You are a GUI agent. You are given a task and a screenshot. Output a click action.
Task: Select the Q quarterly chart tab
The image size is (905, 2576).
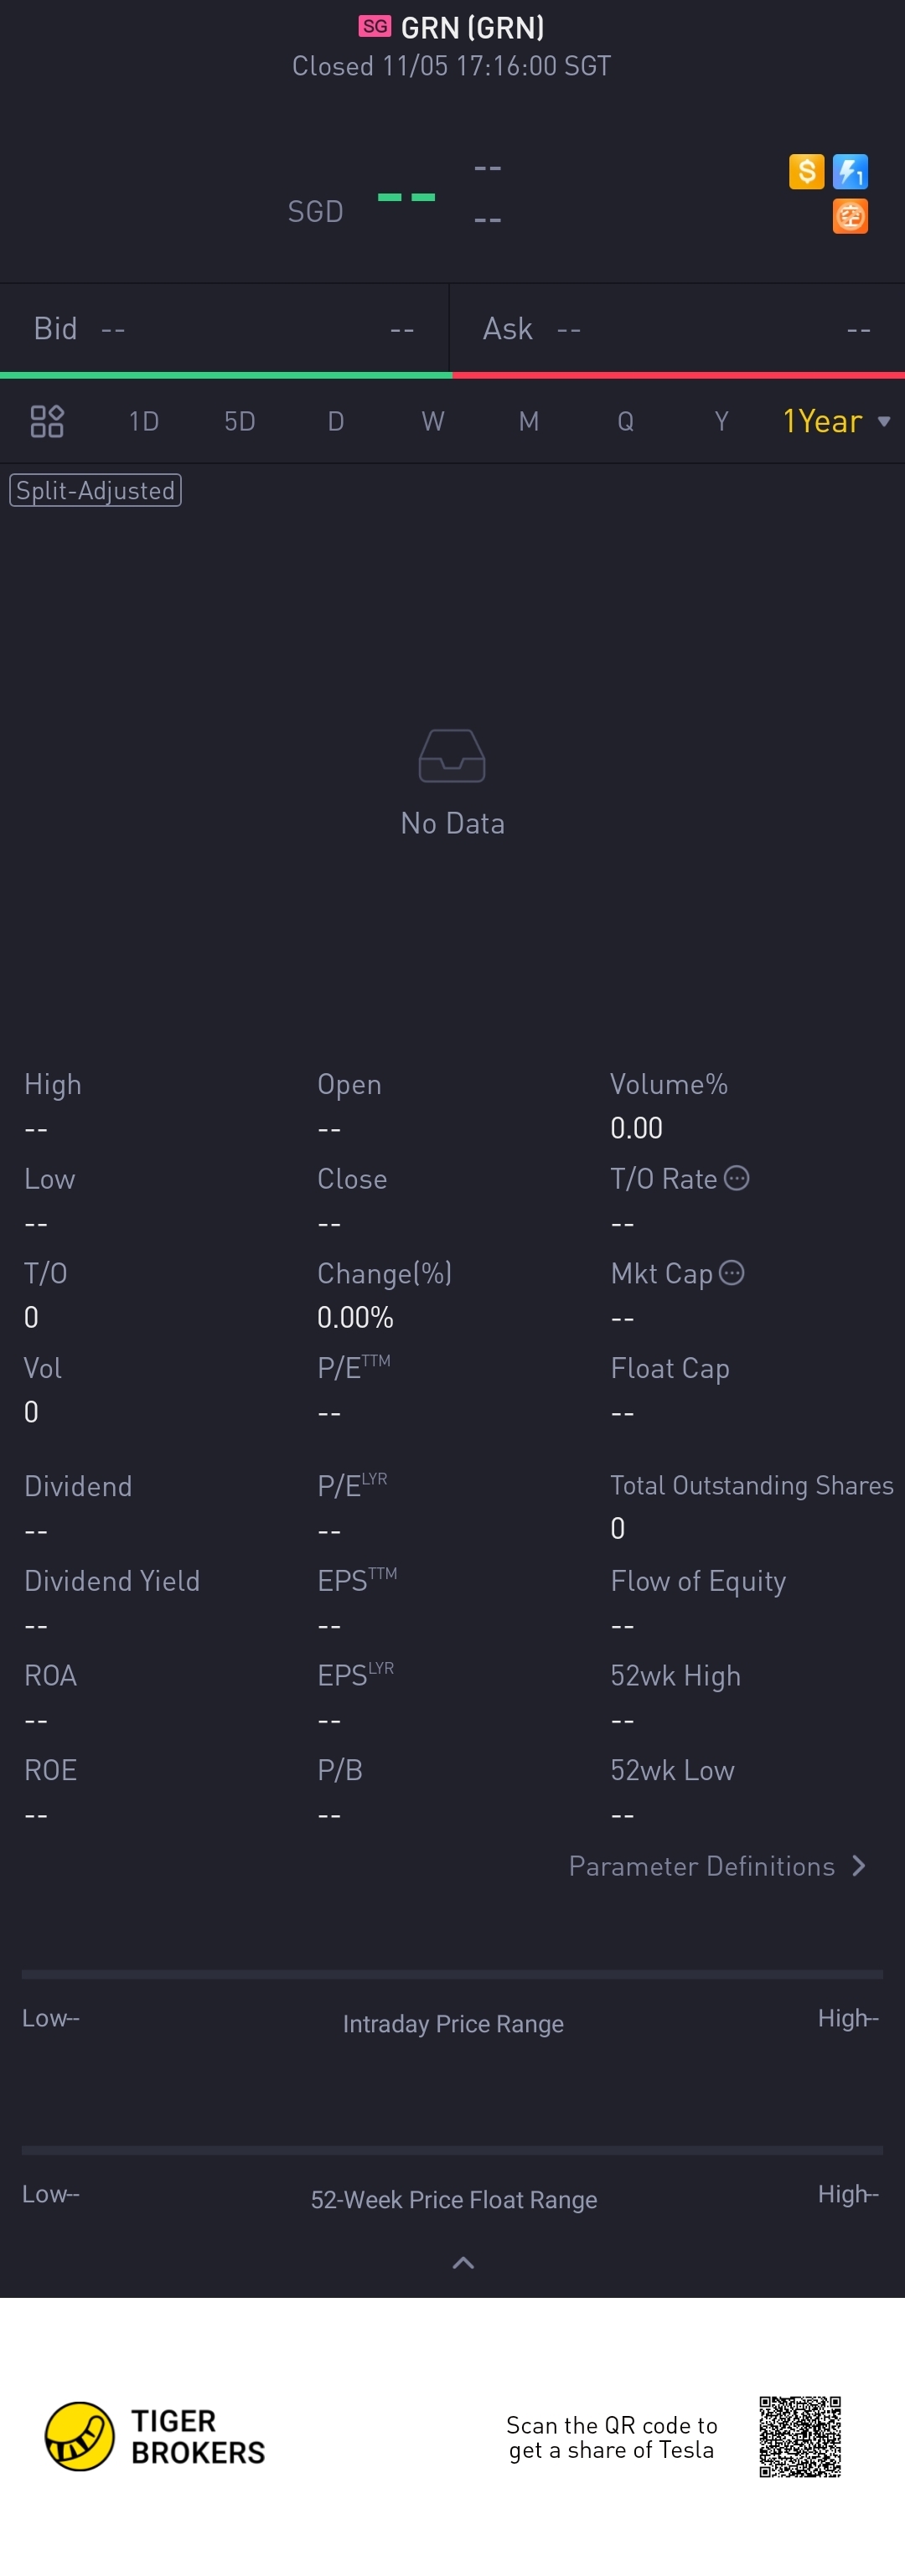point(625,421)
